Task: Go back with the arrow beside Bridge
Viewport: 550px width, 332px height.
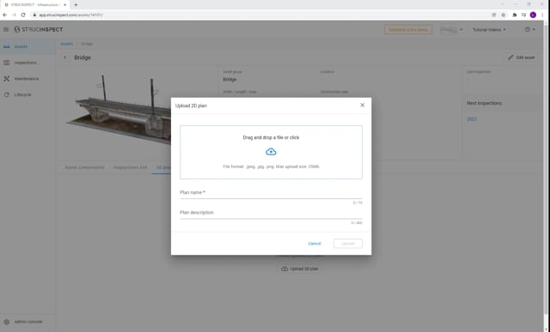Action: tap(65, 57)
